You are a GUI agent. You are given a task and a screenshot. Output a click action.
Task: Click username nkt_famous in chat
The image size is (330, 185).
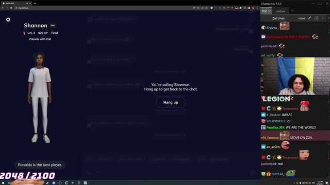270,138
